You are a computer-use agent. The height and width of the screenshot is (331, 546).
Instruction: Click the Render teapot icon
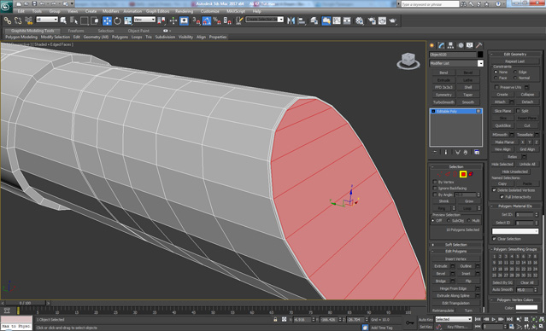coord(393,20)
